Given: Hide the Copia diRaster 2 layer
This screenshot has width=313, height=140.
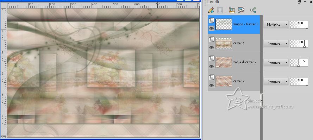Looking at the screenshot, I should click(x=211, y=66).
